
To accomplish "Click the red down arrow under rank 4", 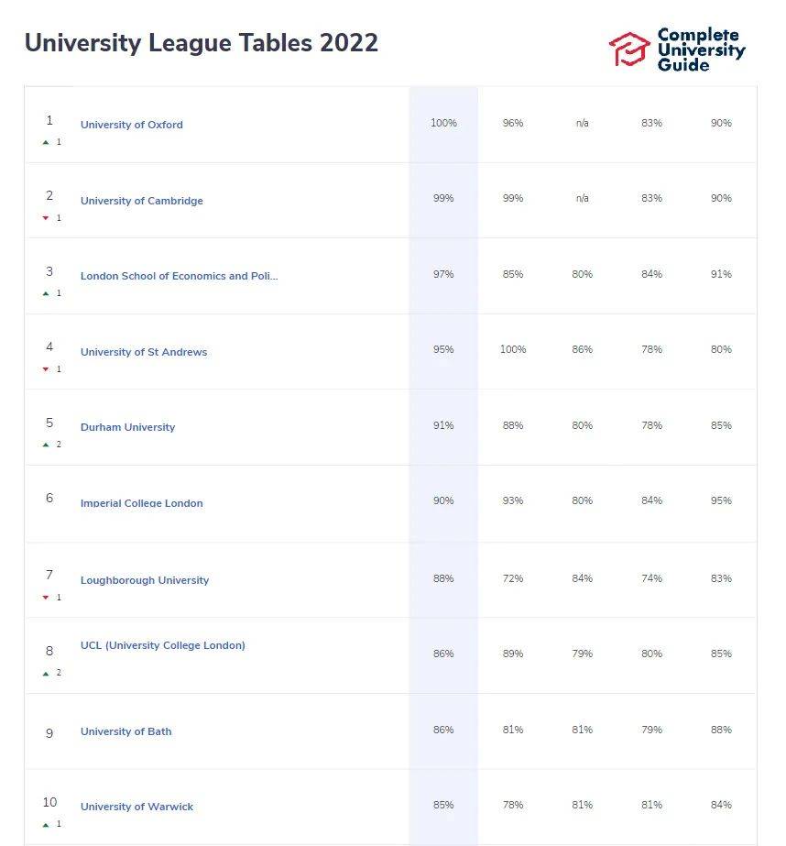I will tap(46, 369).
